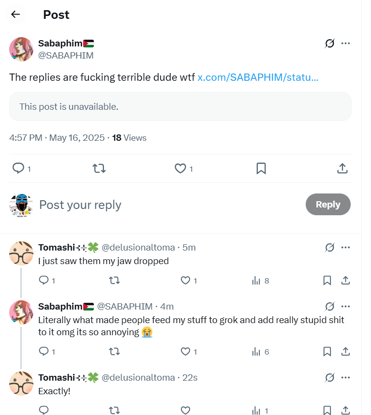371x415 pixels.
Task: Open Tomashi's avatar on first reply
Action: tap(21, 253)
